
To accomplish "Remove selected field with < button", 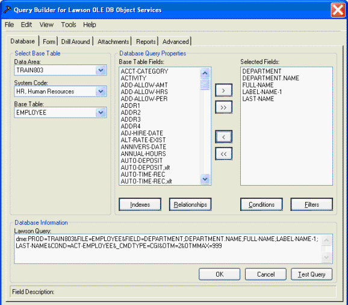I will pyautogui.click(x=223, y=137).
